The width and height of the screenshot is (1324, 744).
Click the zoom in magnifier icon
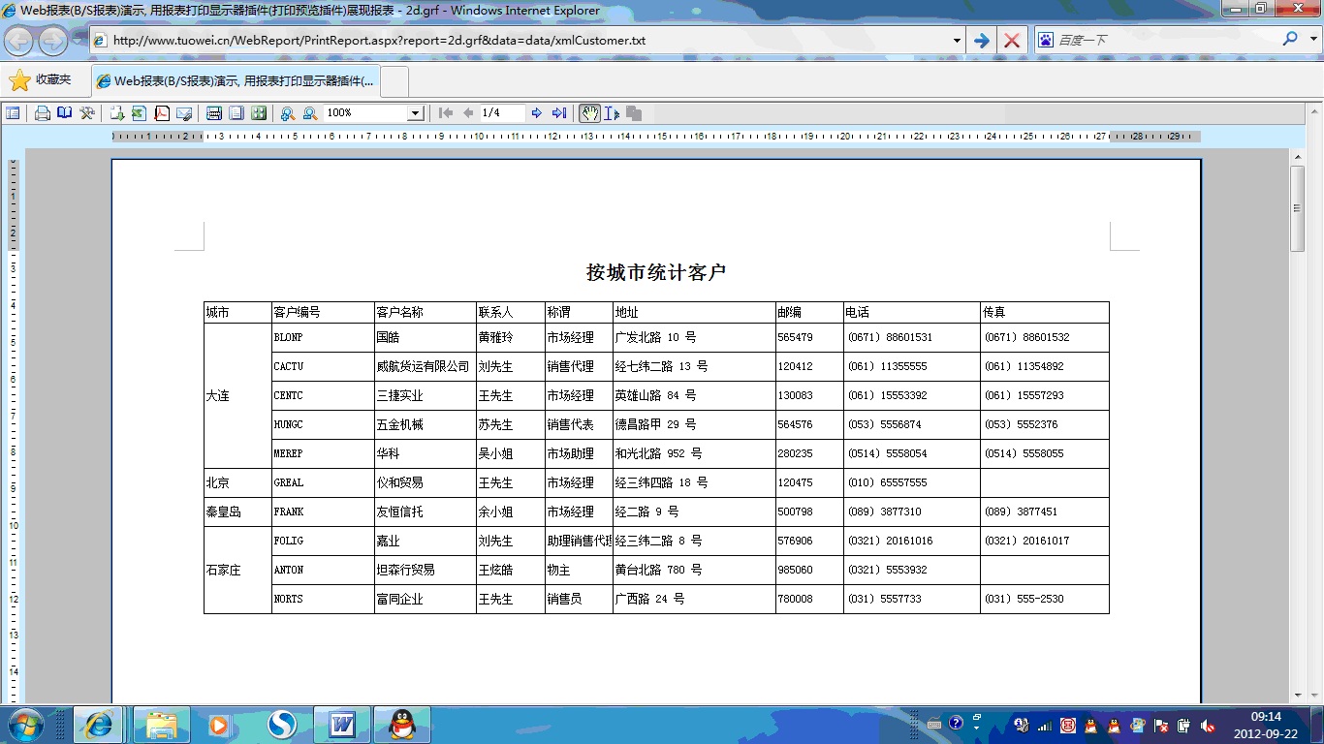[287, 113]
